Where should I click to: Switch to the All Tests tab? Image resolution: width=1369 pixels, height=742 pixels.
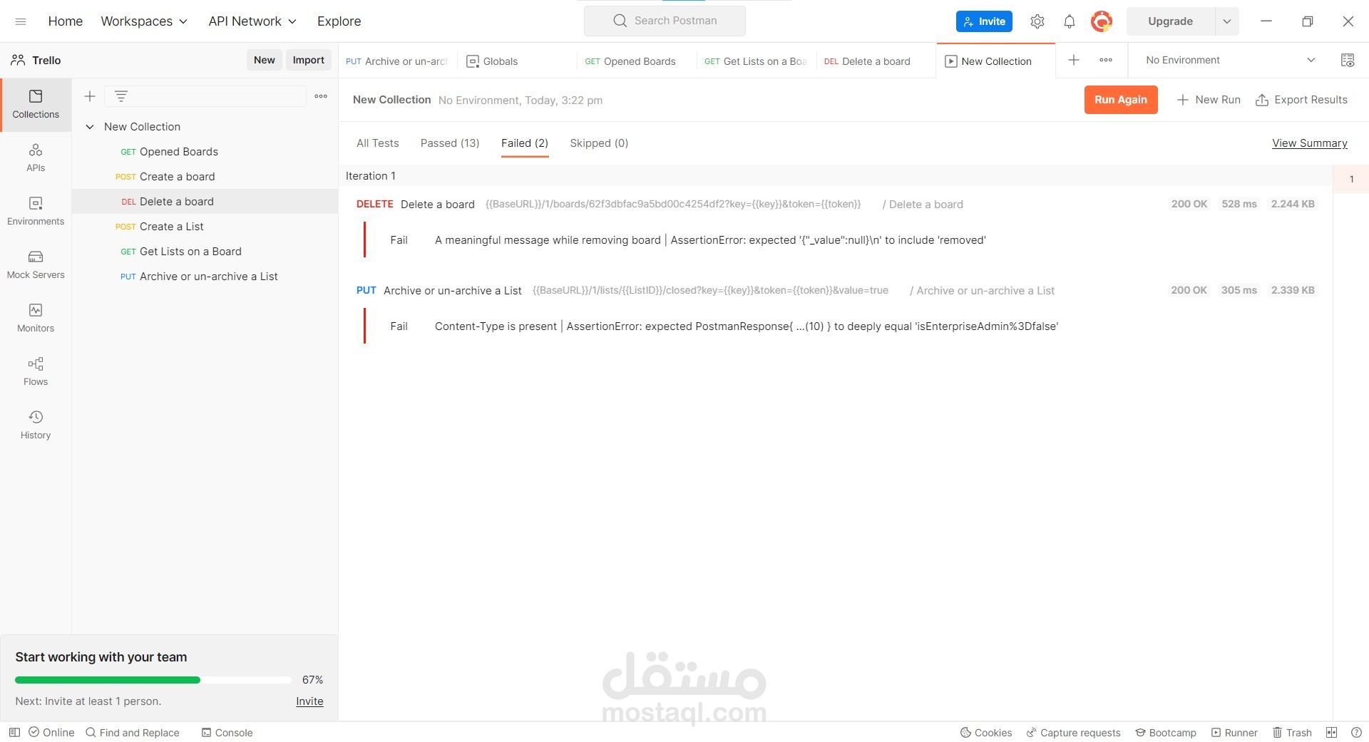point(378,143)
